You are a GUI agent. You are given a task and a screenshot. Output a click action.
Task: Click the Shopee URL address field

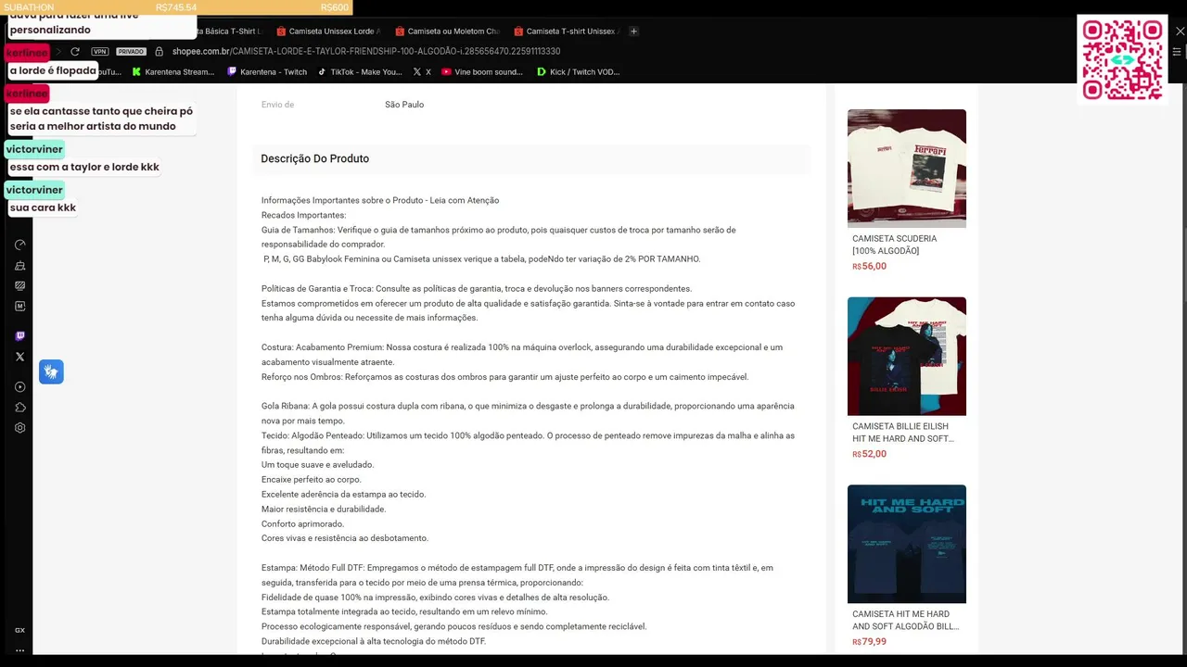(366, 52)
